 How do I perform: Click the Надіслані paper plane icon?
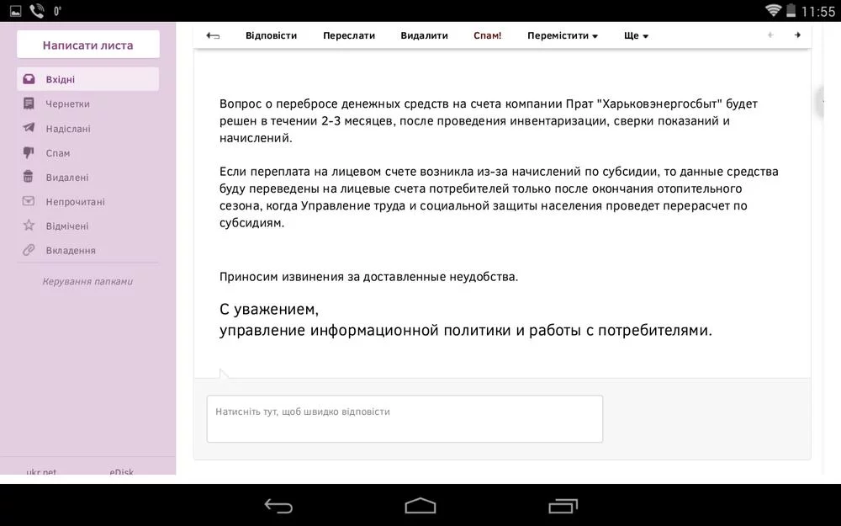[29, 128]
